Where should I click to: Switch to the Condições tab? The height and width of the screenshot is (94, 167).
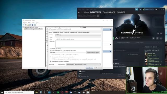point(67,32)
